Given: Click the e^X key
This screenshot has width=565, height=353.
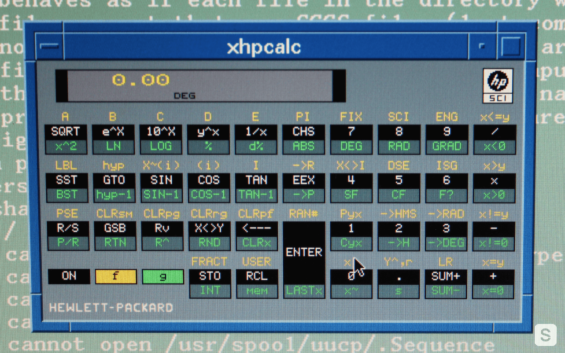Looking at the screenshot, I should pyautogui.click(x=113, y=139).
